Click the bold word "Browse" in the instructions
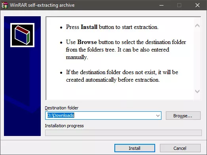The image size is (207, 155). pyautogui.click(x=87, y=42)
